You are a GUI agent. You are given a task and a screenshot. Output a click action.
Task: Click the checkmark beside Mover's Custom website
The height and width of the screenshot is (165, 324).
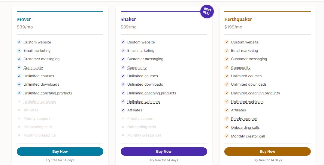(19, 42)
